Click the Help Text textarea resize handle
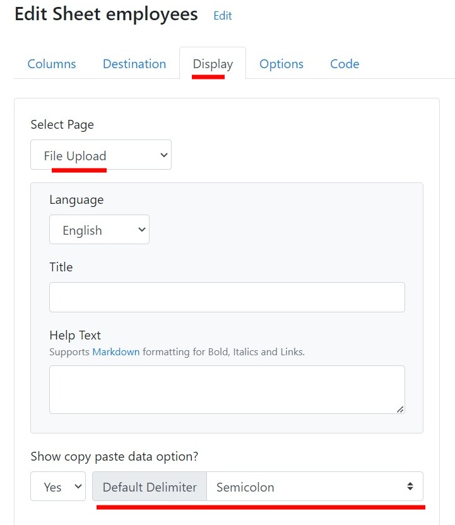 point(400,409)
